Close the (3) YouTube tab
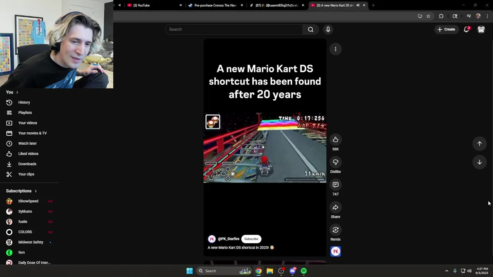 pyautogui.click(x=181, y=5)
